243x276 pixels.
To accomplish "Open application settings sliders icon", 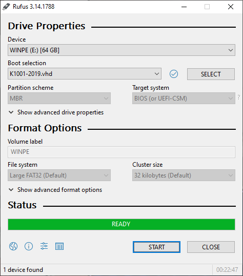I will point(44,246).
